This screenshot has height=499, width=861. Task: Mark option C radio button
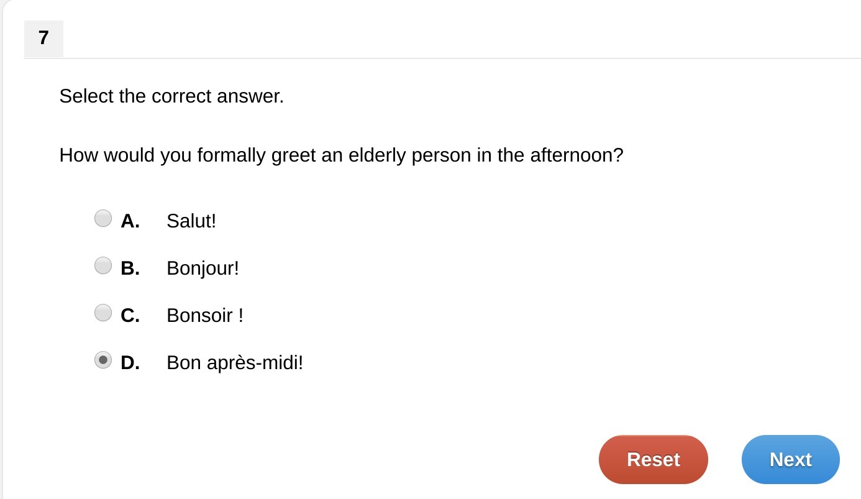click(x=103, y=313)
